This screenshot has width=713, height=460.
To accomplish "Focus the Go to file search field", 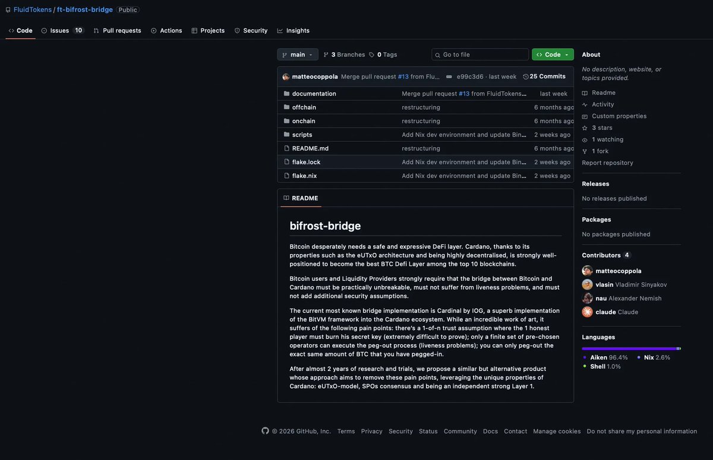I will pos(480,55).
